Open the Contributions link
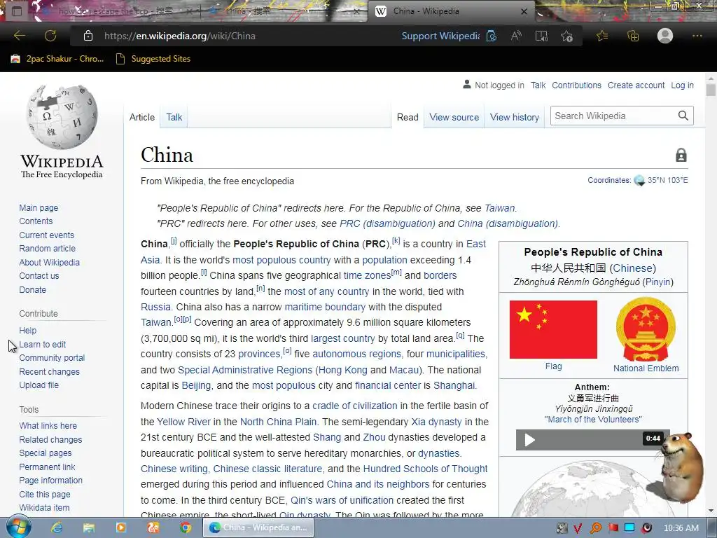Viewport: 717px width, 538px height. (x=576, y=85)
